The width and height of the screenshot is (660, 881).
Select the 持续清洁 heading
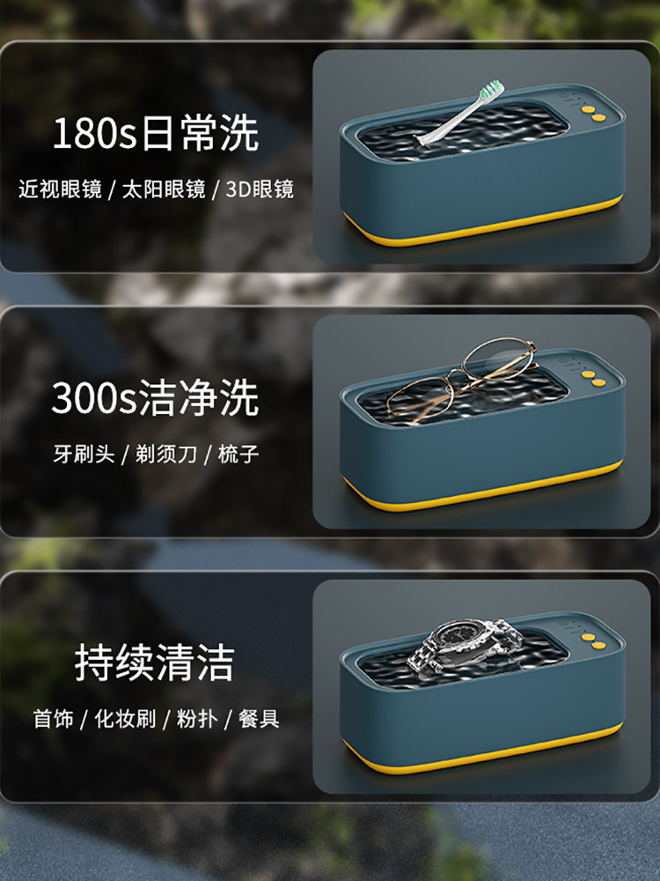click(155, 663)
